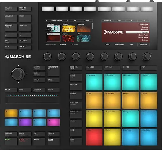
Task: Toggle the Fixed Vel button
Action: pyautogui.click(x=76, y=68)
